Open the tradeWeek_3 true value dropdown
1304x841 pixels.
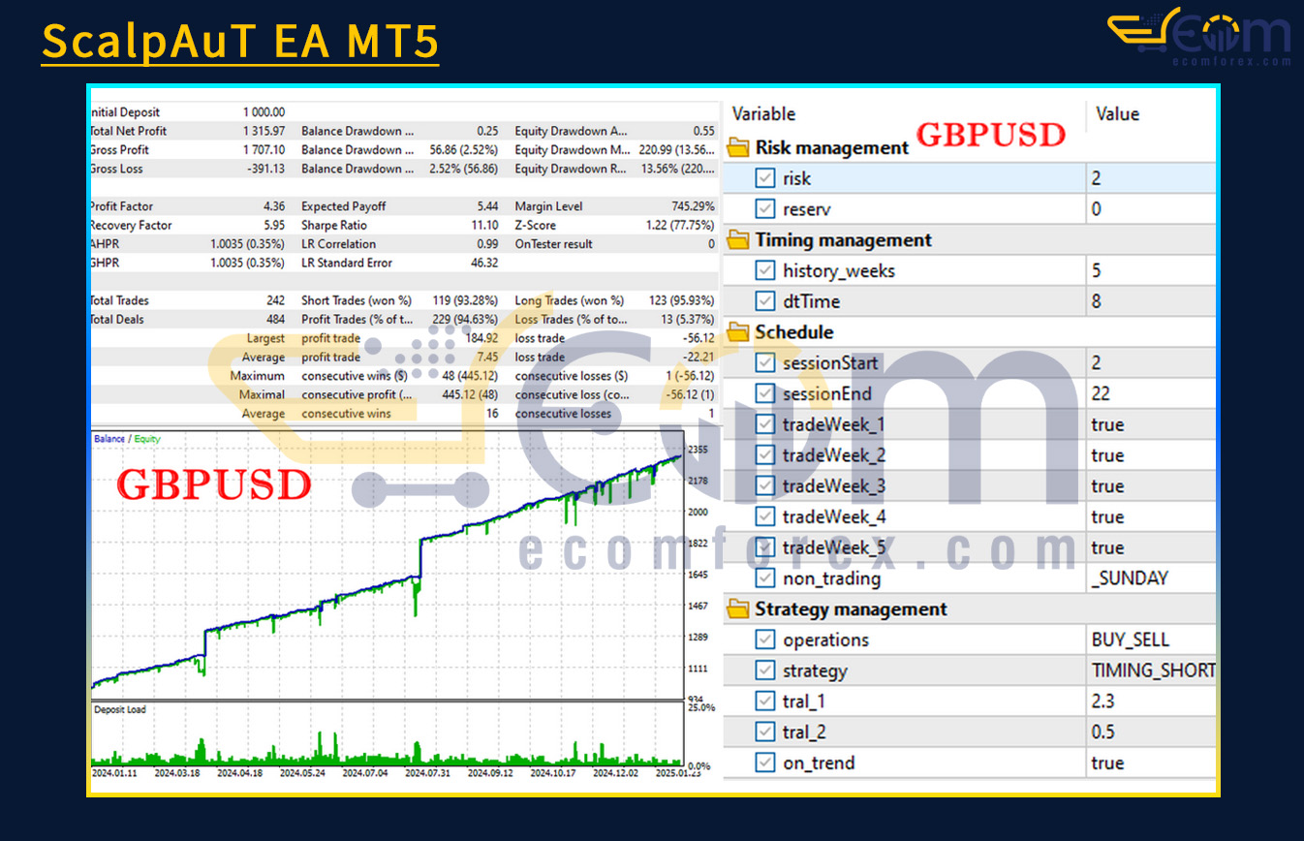(x=1151, y=486)
